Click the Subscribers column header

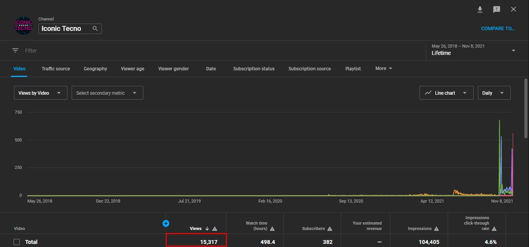click(x=313, y=229)
